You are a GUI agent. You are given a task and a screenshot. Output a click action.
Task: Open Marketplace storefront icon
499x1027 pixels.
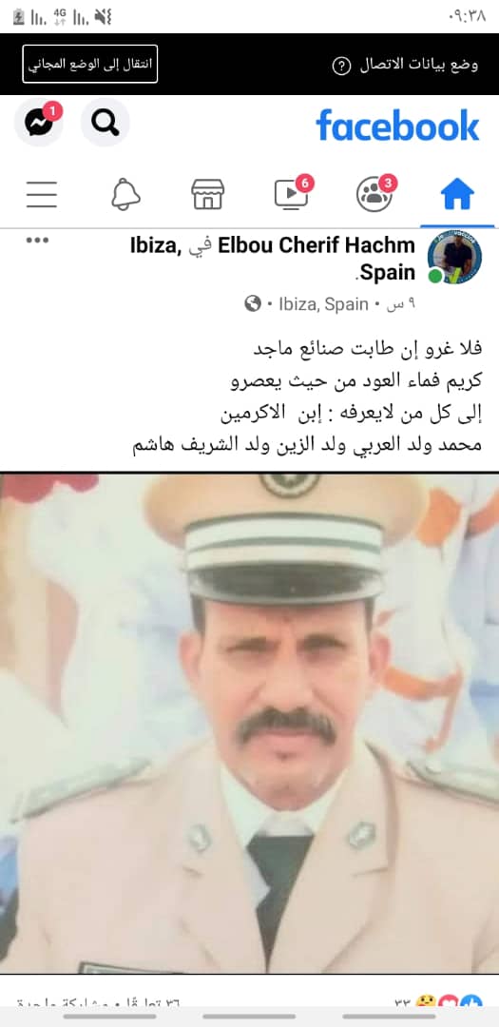pyautogui.click(x=207, y=195)
